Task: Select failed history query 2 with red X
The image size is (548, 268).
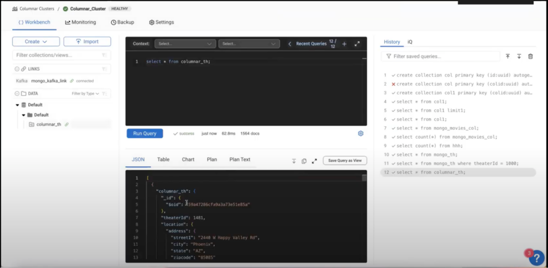Action: click(458, 84)
